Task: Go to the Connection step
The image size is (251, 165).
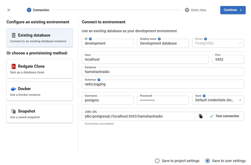Action: coord(38,10)
